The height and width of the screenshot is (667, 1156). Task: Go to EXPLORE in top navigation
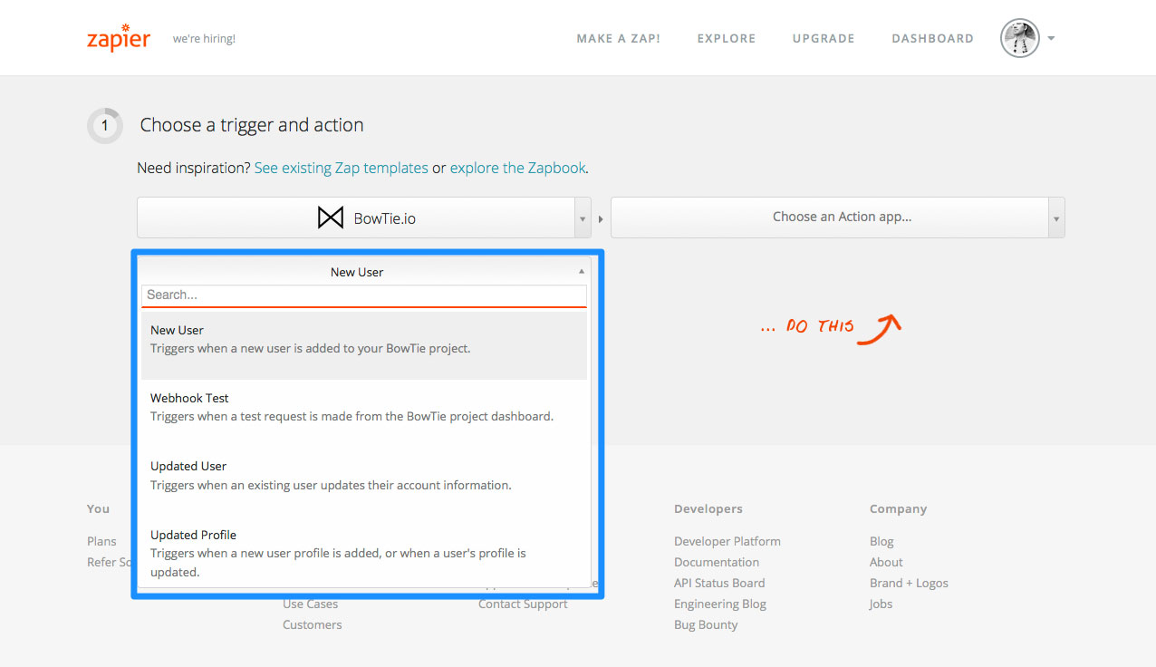click(x=727, y=39)
